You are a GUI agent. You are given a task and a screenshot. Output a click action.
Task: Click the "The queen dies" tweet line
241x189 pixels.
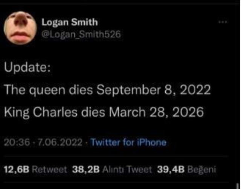pyautogui.click(x=107, y=90)
